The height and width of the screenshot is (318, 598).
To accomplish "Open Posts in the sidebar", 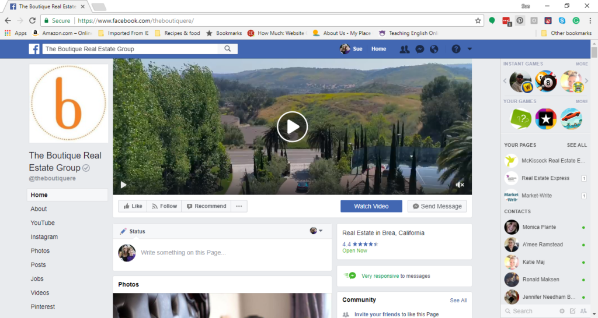I will [x=38, y=265].
